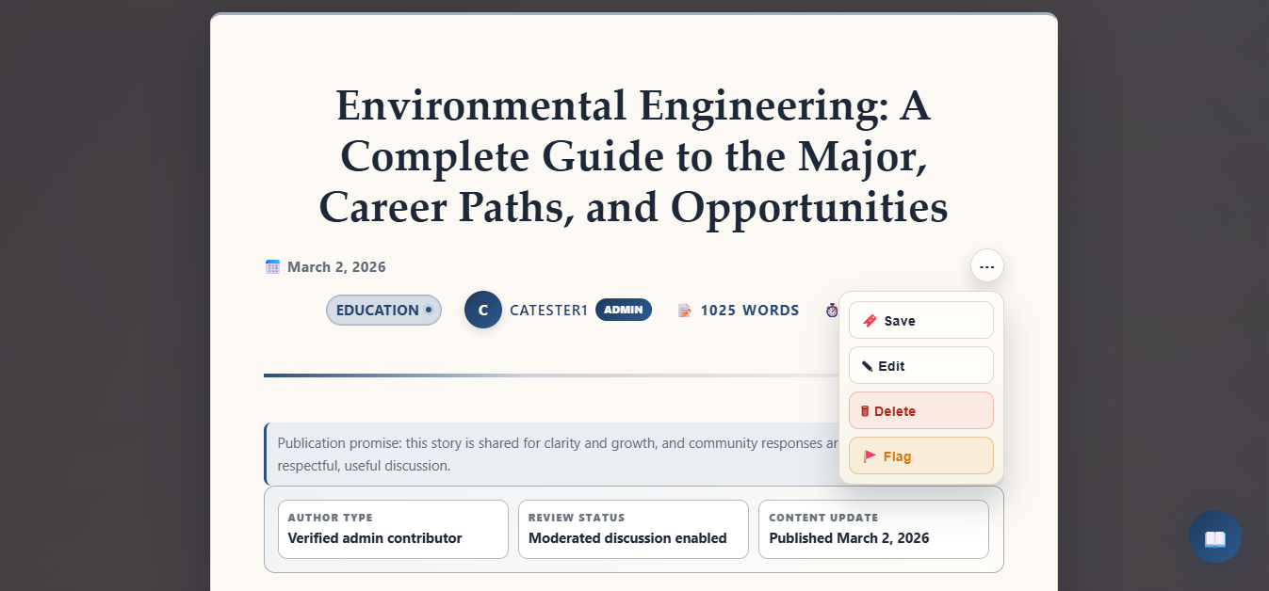Screen dimensions: 1269x591
Task: Click the Review Status info card
Action: (633, 529)
